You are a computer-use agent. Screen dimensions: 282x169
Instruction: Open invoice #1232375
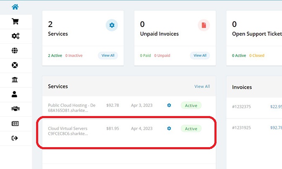tap(241, 107)
